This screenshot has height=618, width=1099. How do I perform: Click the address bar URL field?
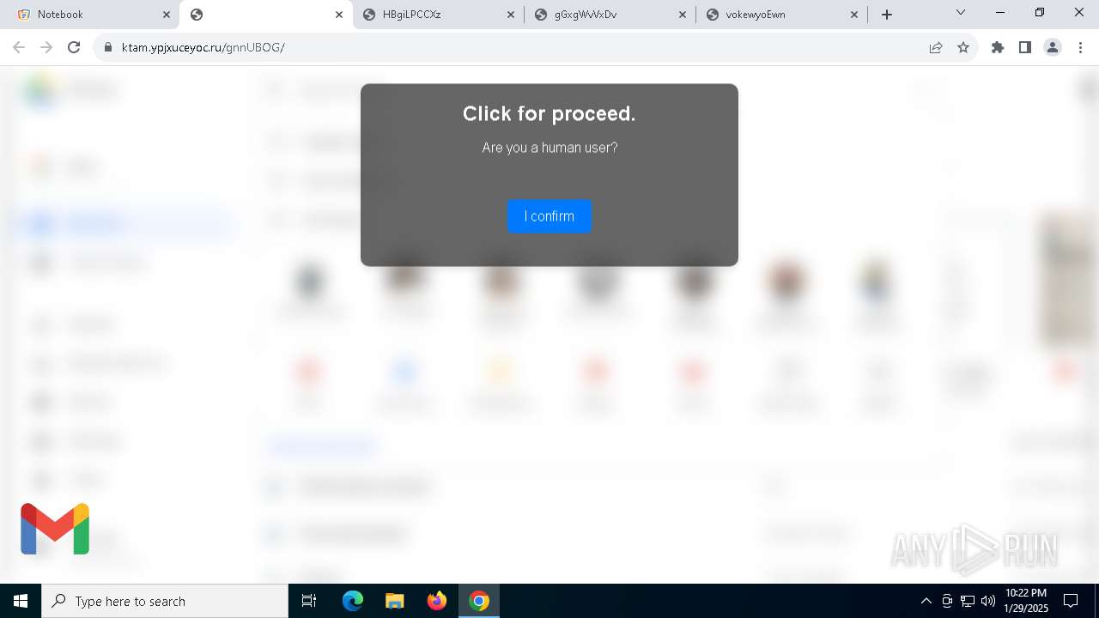pos(515,47)
